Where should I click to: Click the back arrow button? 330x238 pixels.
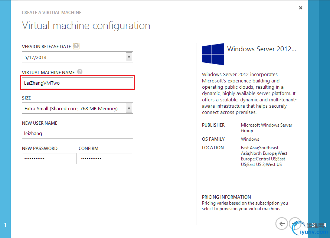tap(282, 224)
